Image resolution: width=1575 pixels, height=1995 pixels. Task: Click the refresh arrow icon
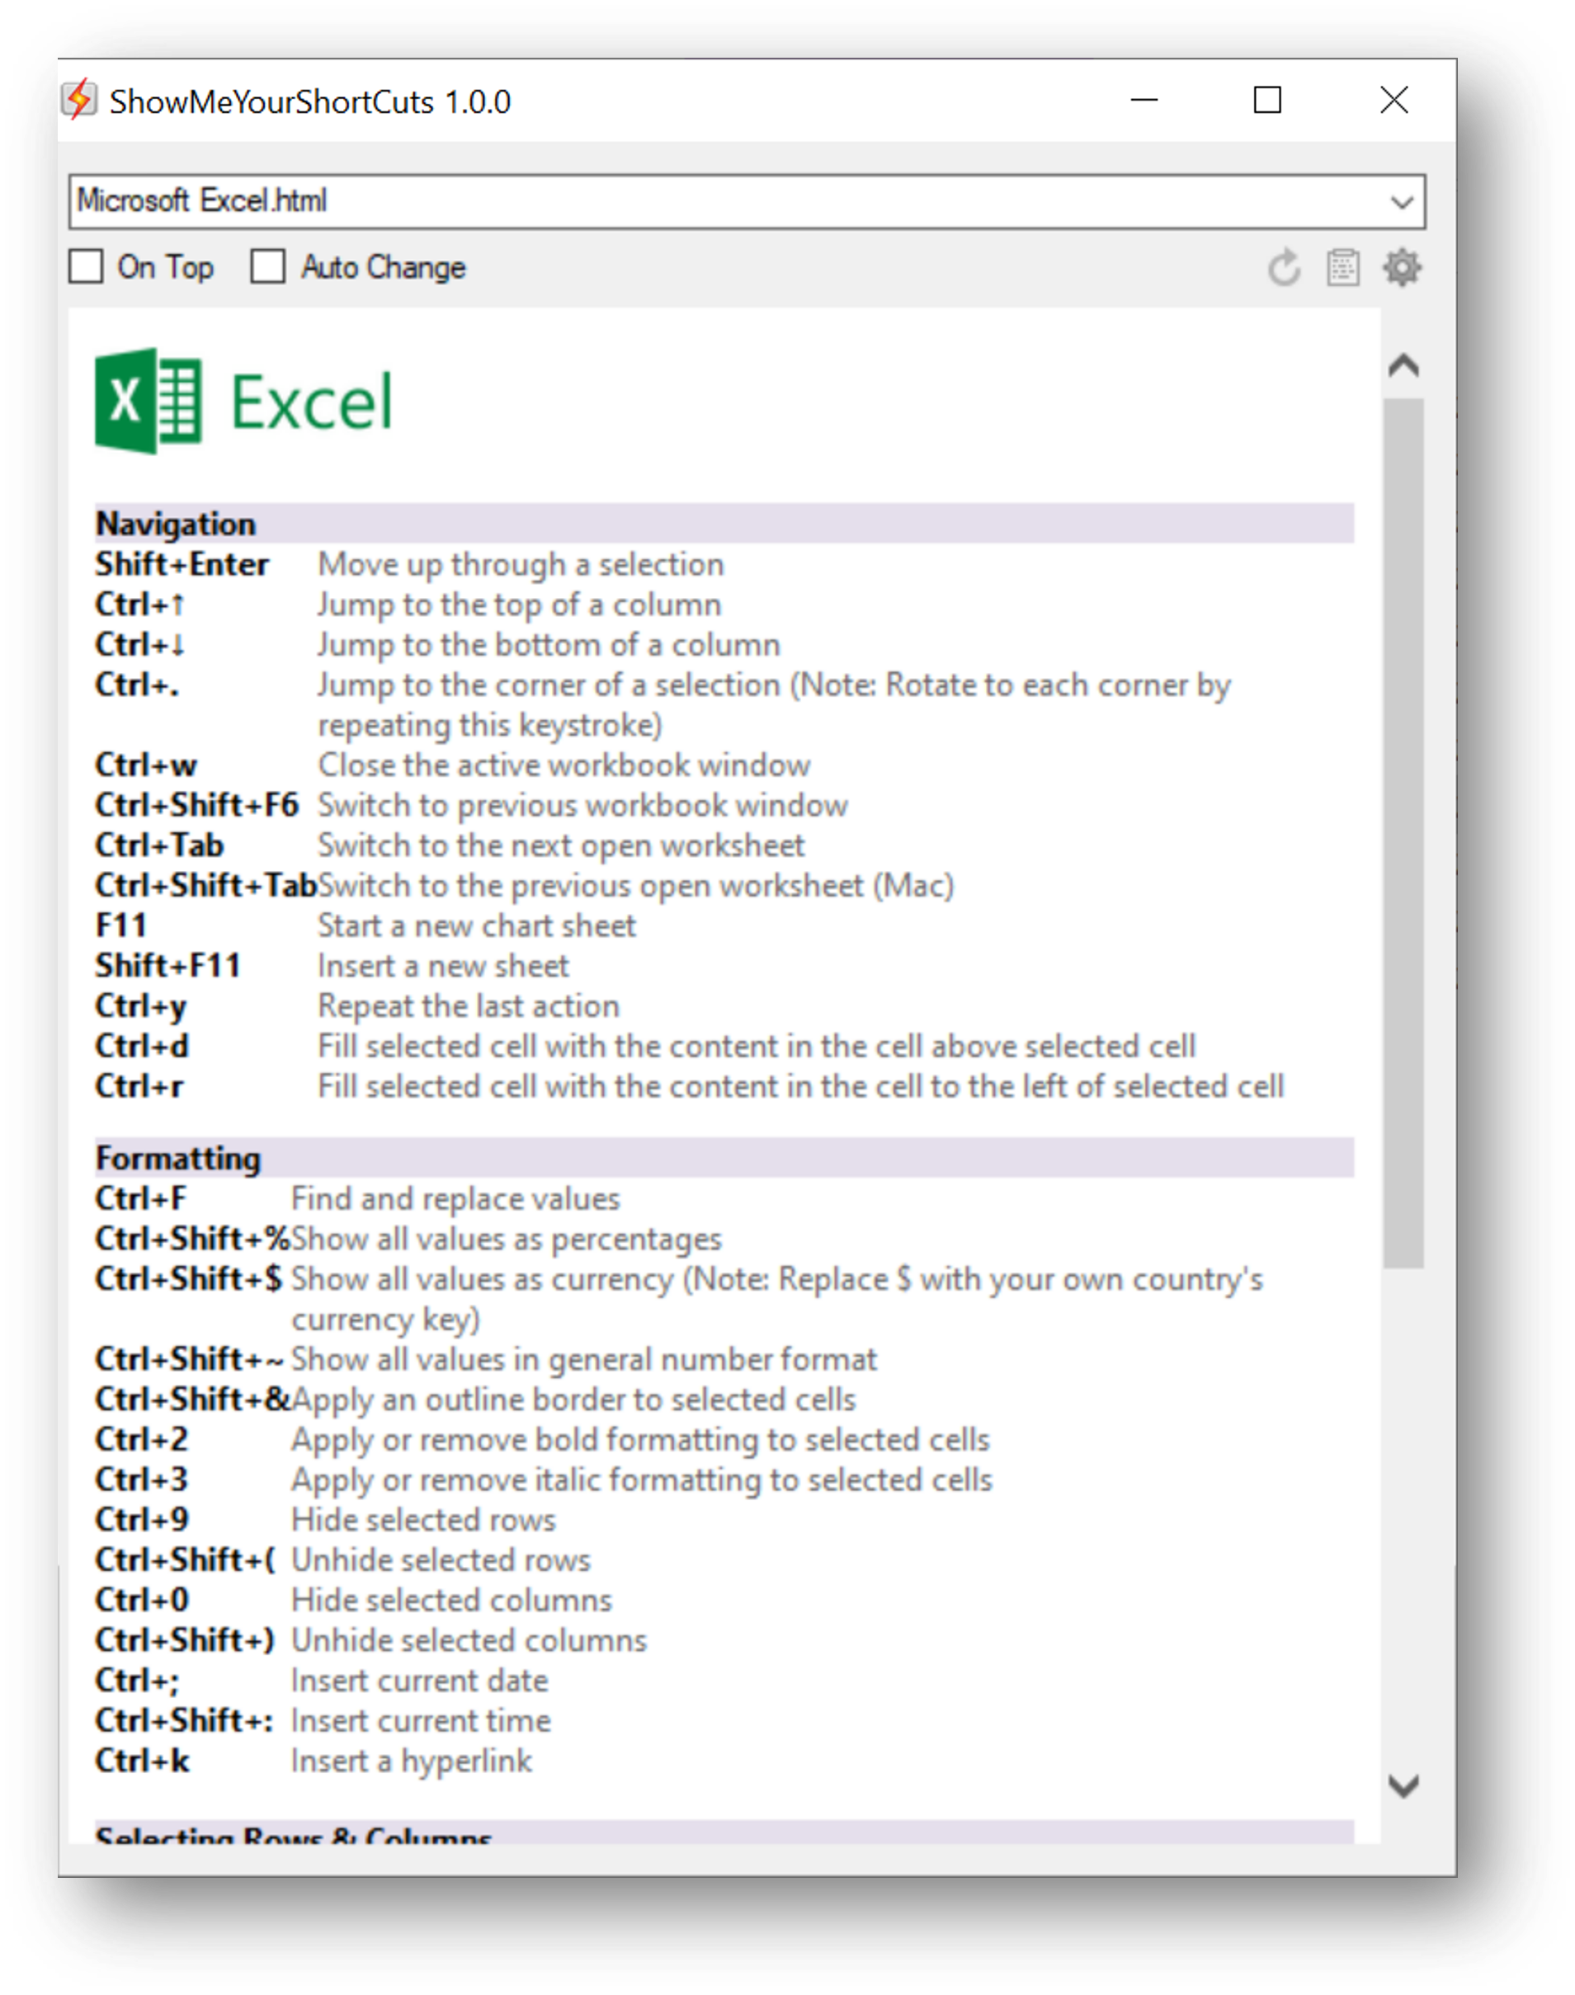click(1284, 268)
